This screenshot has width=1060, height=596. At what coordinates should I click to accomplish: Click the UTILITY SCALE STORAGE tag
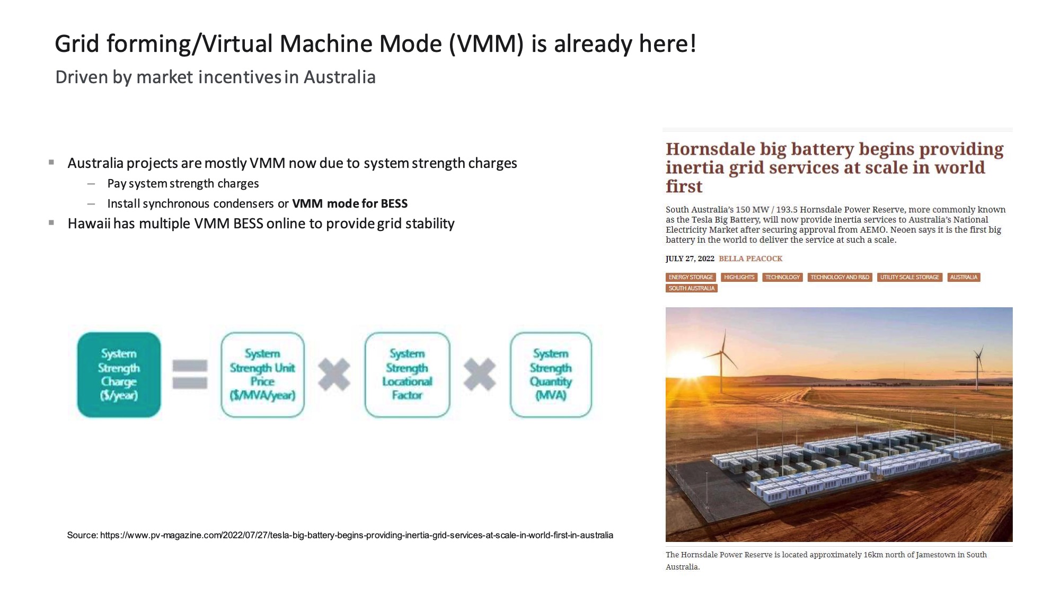point(909,277)
